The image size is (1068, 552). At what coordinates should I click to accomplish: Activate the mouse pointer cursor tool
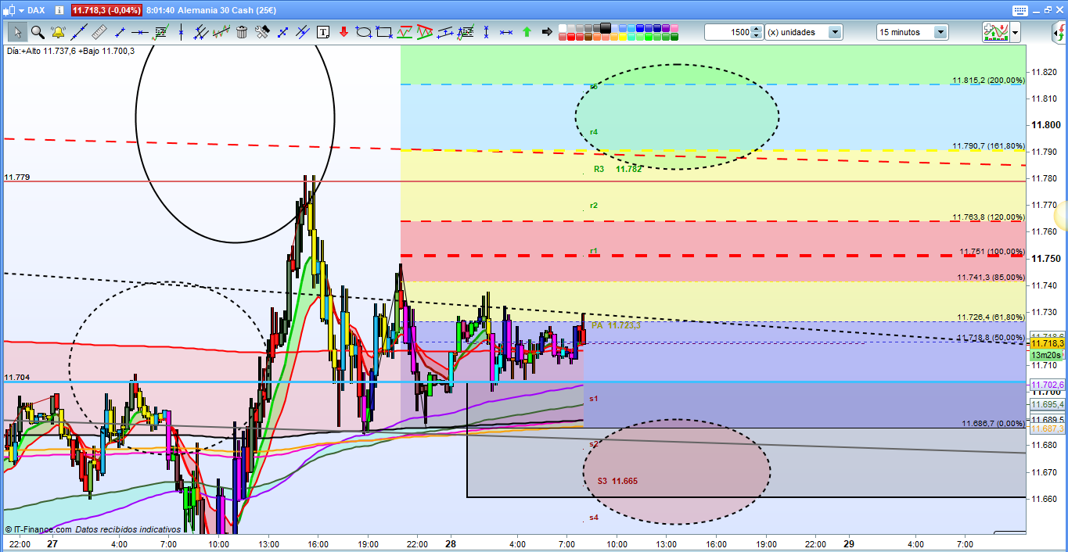coord(16,32)
